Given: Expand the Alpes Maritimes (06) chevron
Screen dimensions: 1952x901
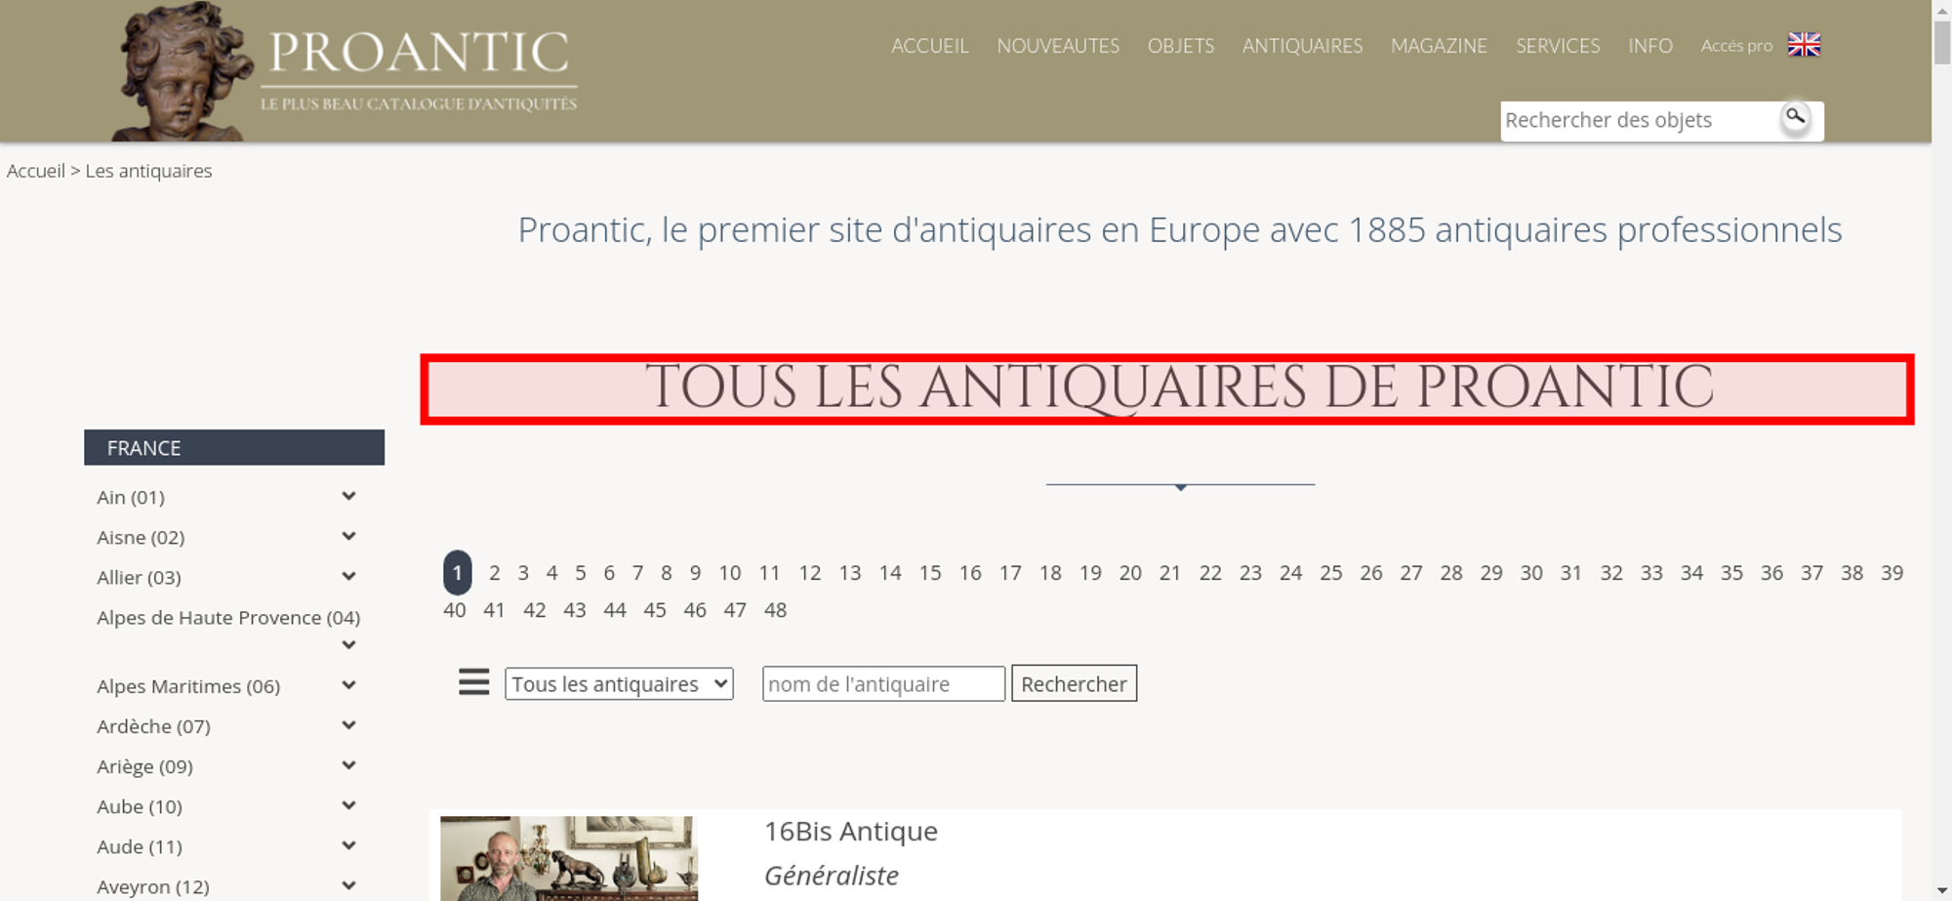Looking at the screenshot, I should point(348,685).
